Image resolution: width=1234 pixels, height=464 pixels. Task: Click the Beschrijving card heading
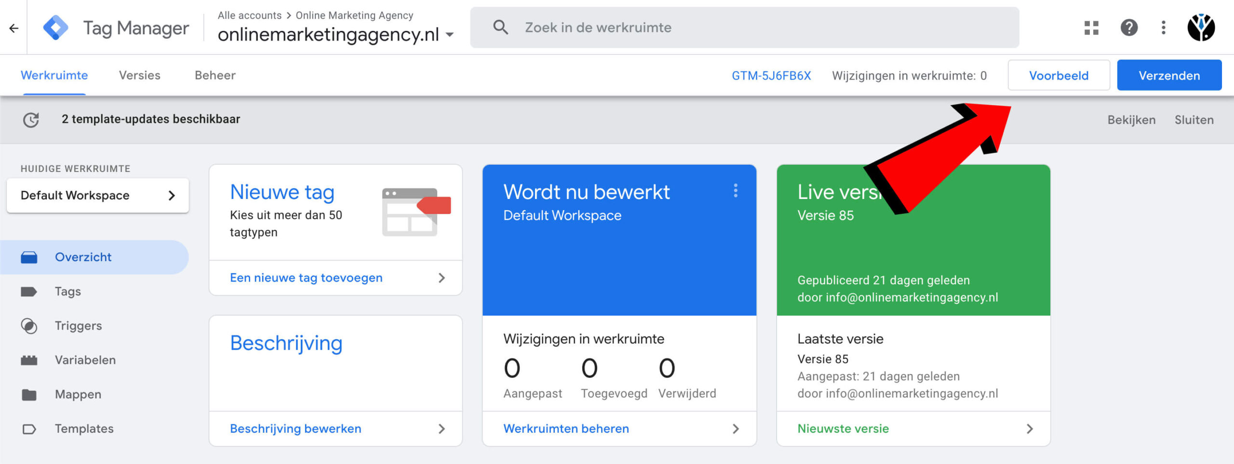point(286,344)
